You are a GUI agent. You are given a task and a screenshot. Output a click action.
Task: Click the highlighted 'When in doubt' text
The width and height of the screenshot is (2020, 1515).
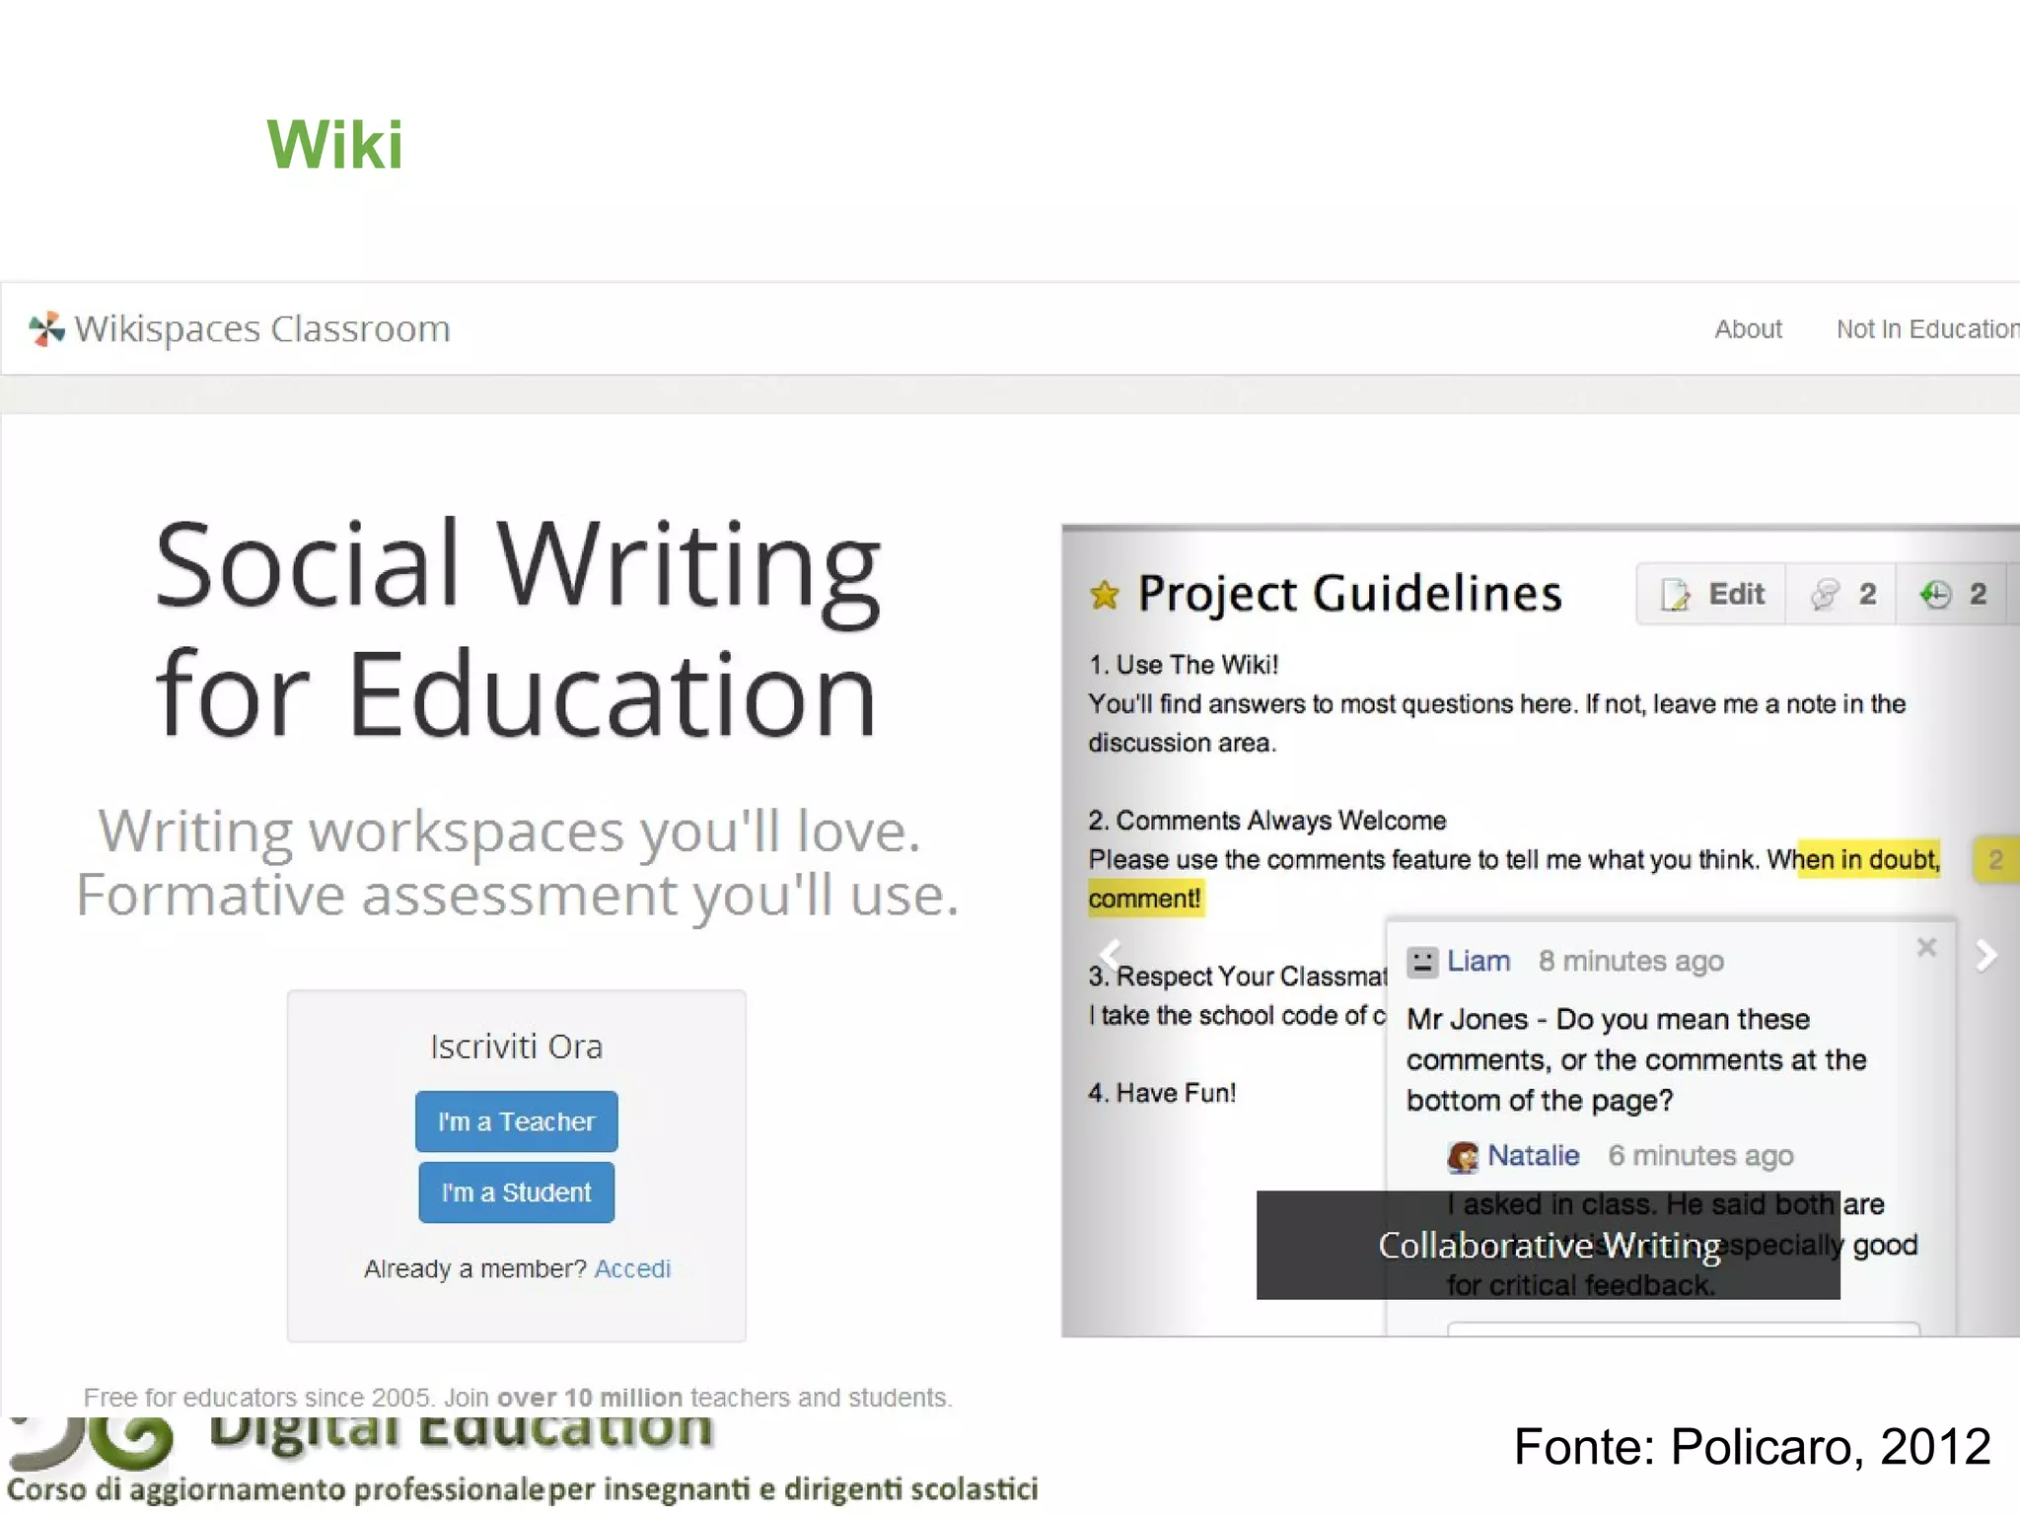(1868, 860)
